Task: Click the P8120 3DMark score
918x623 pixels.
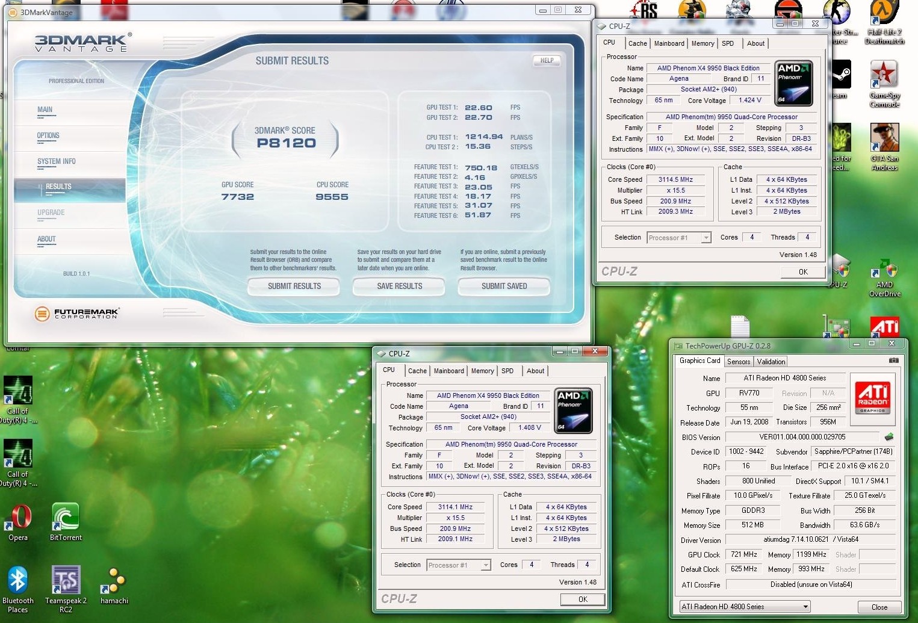Action: (x=286, y=143)
